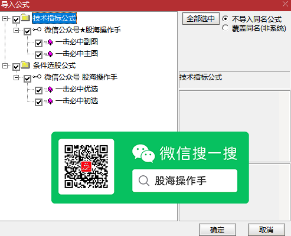The height and width of the screenshot is (236, 291).
Task: Uncheck the 微信公众号★股海操作手 checkbox
Action: pos(27,31)
